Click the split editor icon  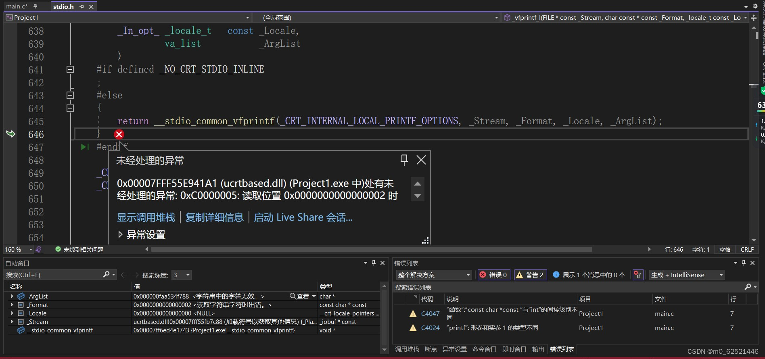(x=754, y=18)
